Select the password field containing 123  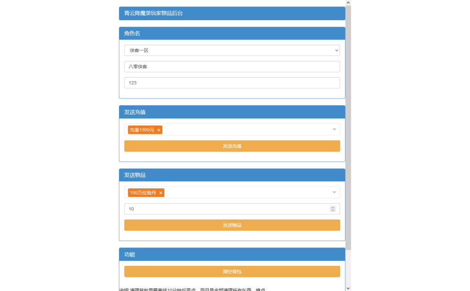coord(232,82)
